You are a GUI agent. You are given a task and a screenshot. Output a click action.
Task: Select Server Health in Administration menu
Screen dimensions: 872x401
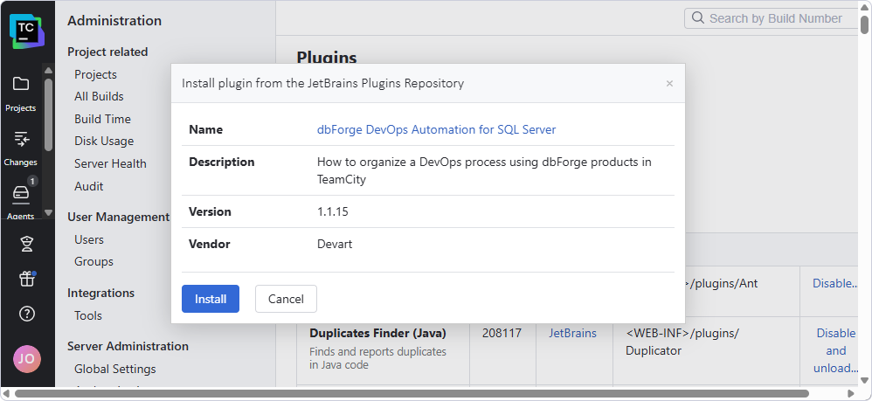point(110,163)
